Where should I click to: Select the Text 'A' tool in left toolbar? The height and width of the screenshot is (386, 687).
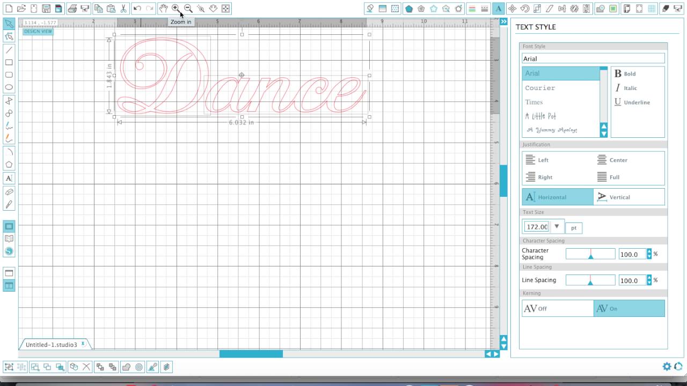tap(9, 178)
